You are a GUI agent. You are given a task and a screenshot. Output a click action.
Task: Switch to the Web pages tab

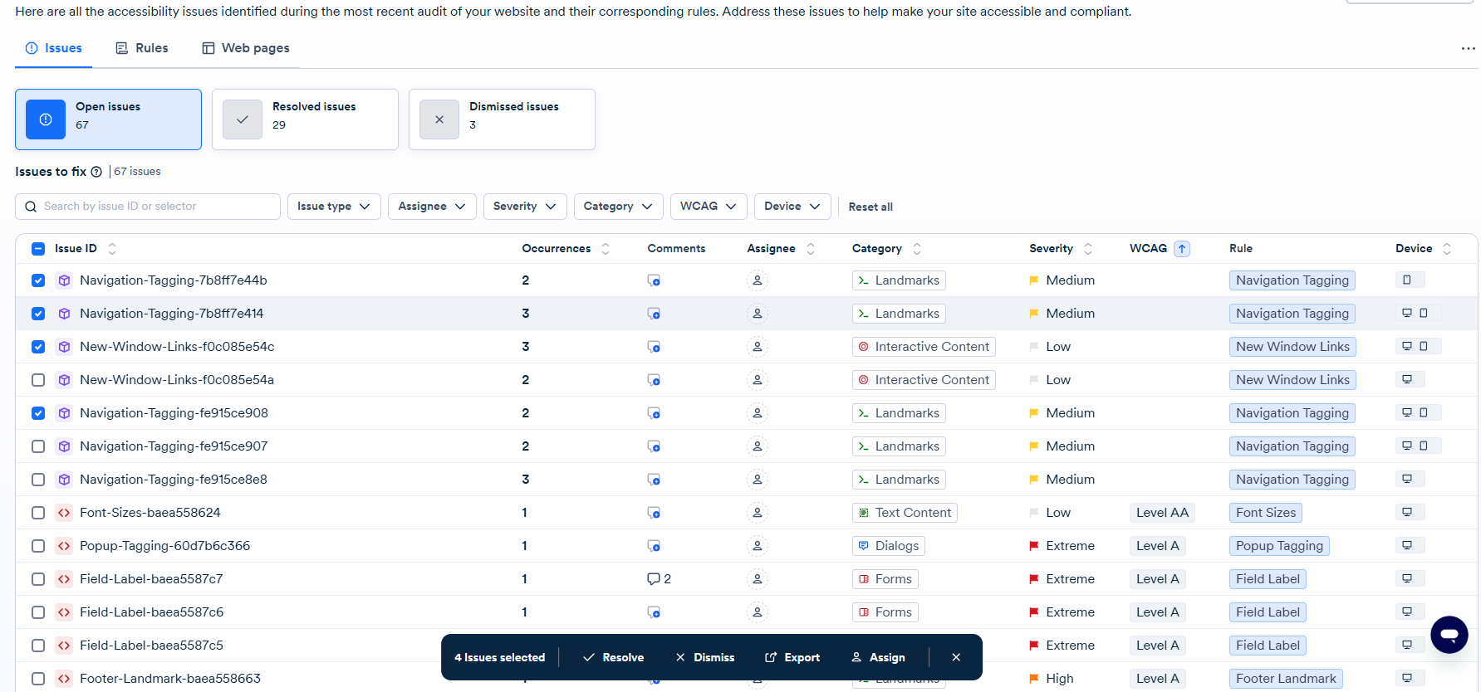(x=246, y=48)
